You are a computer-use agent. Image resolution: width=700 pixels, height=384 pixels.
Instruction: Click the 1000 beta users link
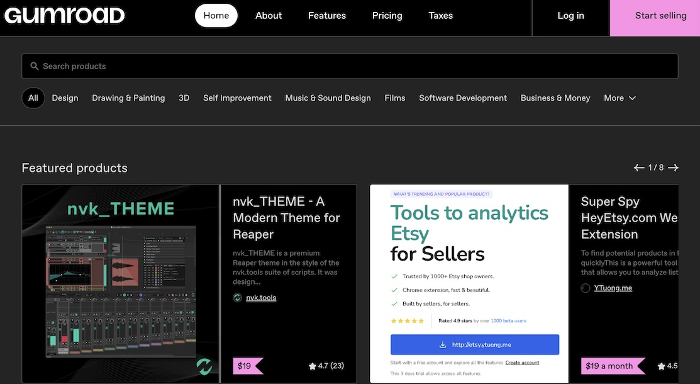pyautogui.click(x=508, y=321)
